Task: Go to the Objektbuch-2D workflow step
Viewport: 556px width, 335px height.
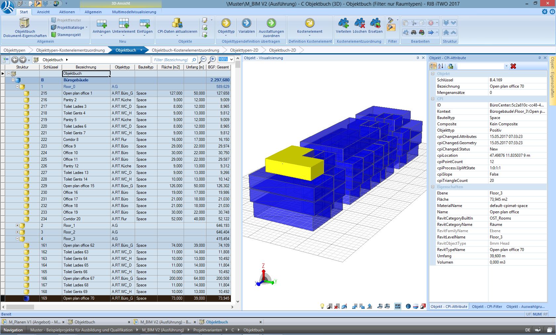Action: pyautogui.click(x=282, y=50)
